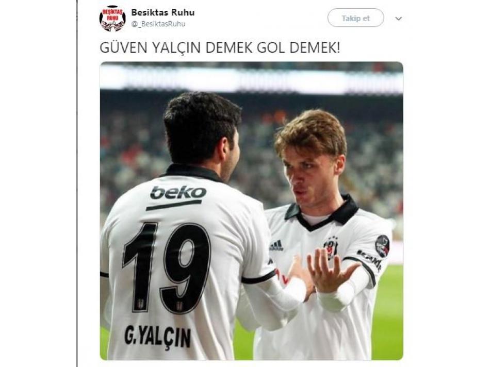490x367 pixels.
Task: Click the small crest inside the digit 1
Action: click(140, 303)
